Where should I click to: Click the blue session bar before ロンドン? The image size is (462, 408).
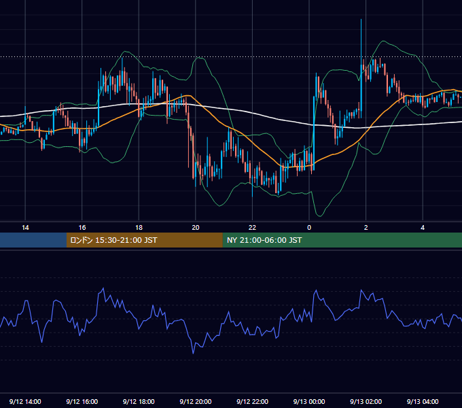point(33,240)
